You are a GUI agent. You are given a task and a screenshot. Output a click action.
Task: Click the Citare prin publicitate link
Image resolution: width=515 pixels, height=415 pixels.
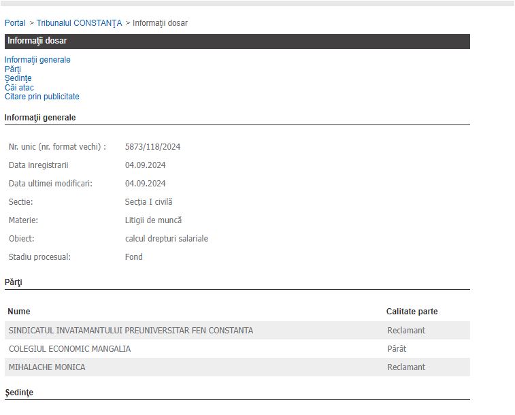pyautogui.click(x=41, y=97)
